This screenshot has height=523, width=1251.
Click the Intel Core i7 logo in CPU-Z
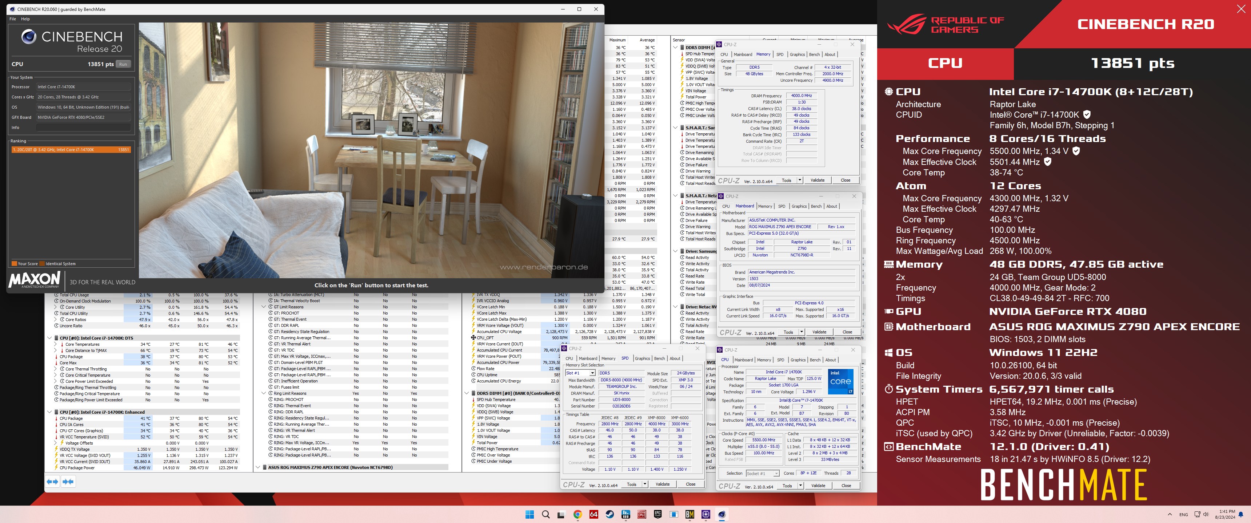tap(841, 381)
